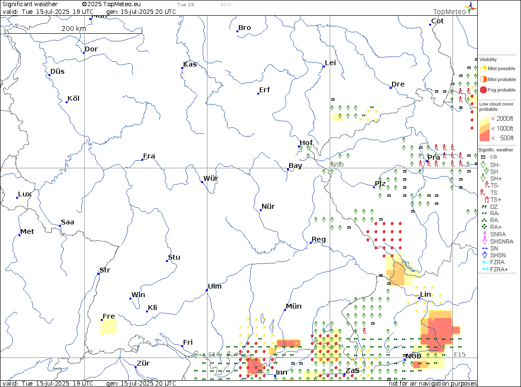Click the pale yellow below-2000ft cloud swatch
The image size is (521, 387).
point(484,119)
